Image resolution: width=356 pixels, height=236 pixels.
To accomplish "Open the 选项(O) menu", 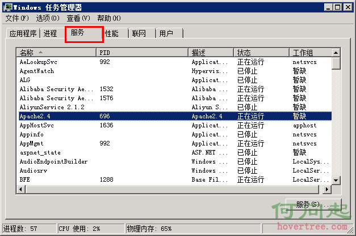I will [x=48, y=18].
